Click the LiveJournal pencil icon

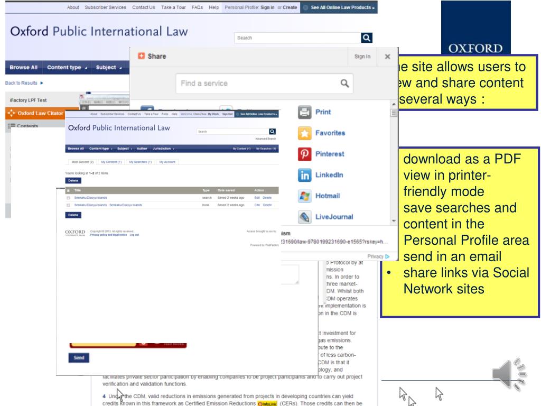click(304, 217)
